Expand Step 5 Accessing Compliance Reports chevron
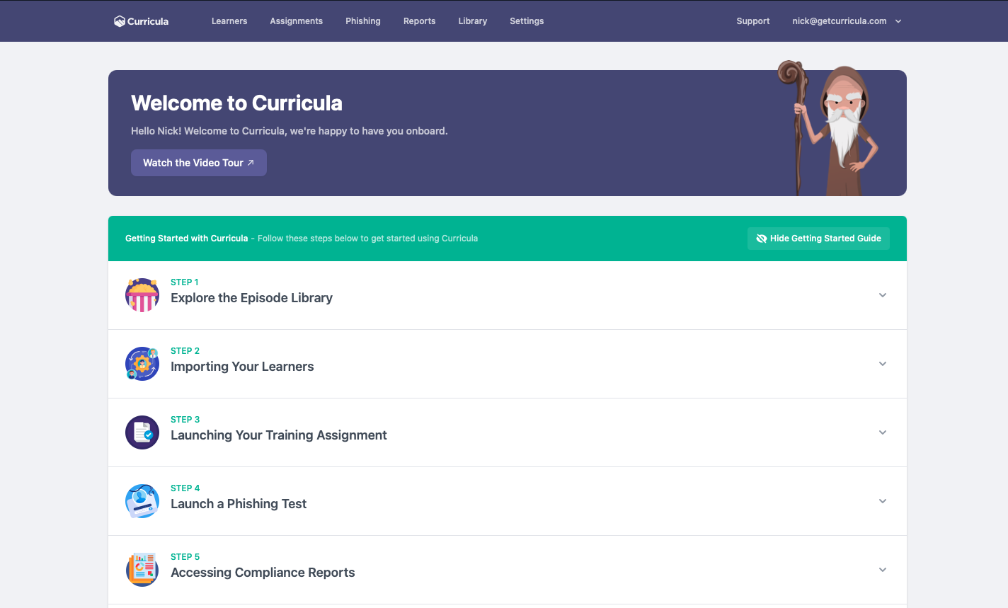The width and height of the screenshot is (1008, 608). point(883,569)
